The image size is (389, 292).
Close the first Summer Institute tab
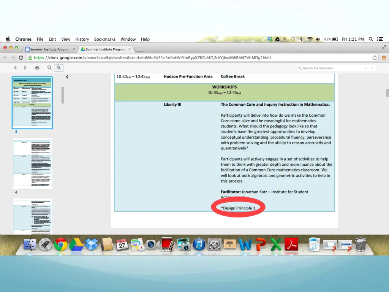(x=74, y=49)
